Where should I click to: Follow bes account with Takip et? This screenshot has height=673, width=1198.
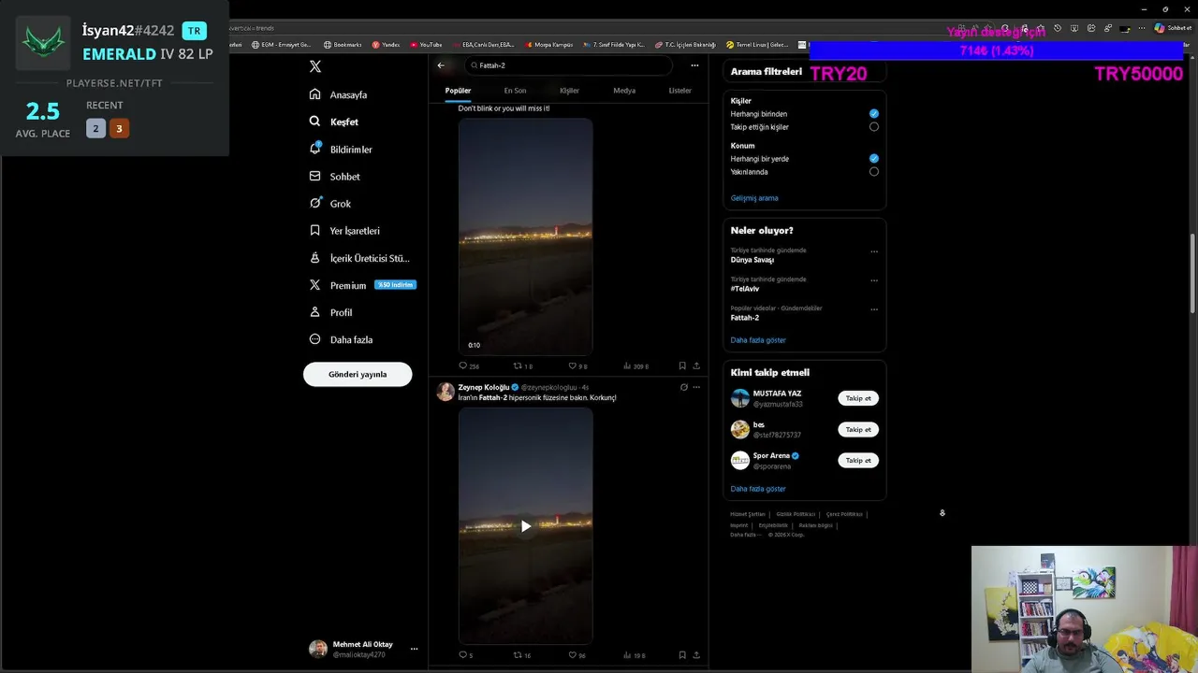[858, 429]
